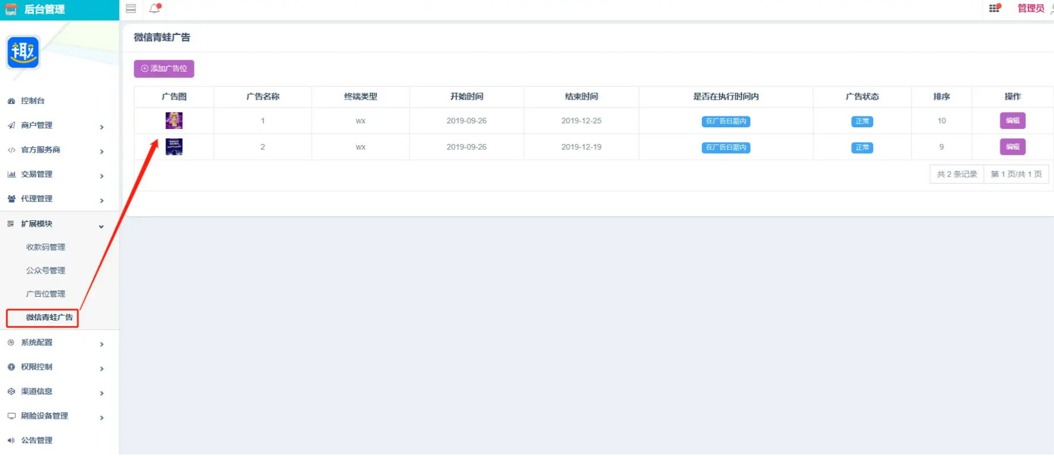The width and height of the screenshot is (1054, 456).
Task: Open the 广告位管理 submenu item
Action: click(x=45, y=294)
